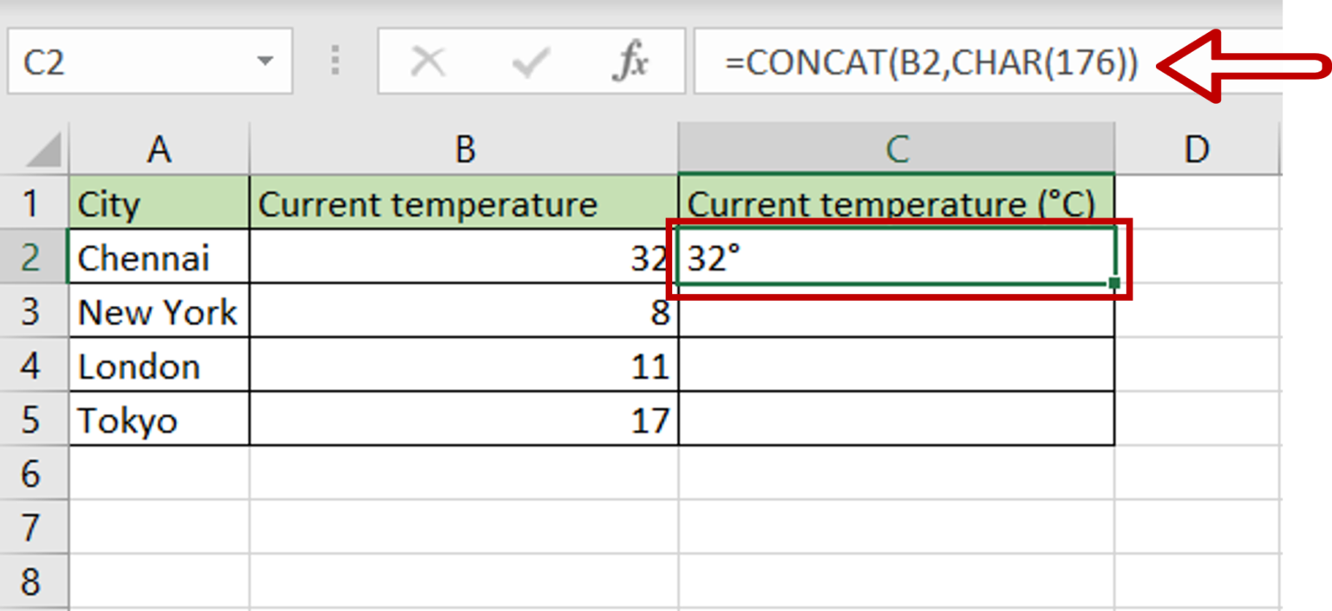
Task: Click the fill handle on cell C2
Action: tap(1113, 283)
